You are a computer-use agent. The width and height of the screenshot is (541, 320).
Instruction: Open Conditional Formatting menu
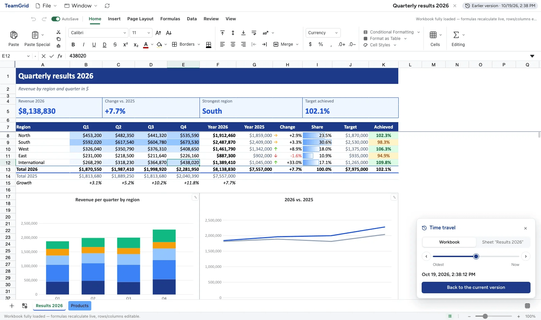[x=392, y=32]
